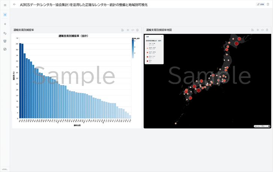Image resolution: width=273 pixels, height=172 pixels.
Task: Show data list for the map panel
Action: (x=258, y=30)
